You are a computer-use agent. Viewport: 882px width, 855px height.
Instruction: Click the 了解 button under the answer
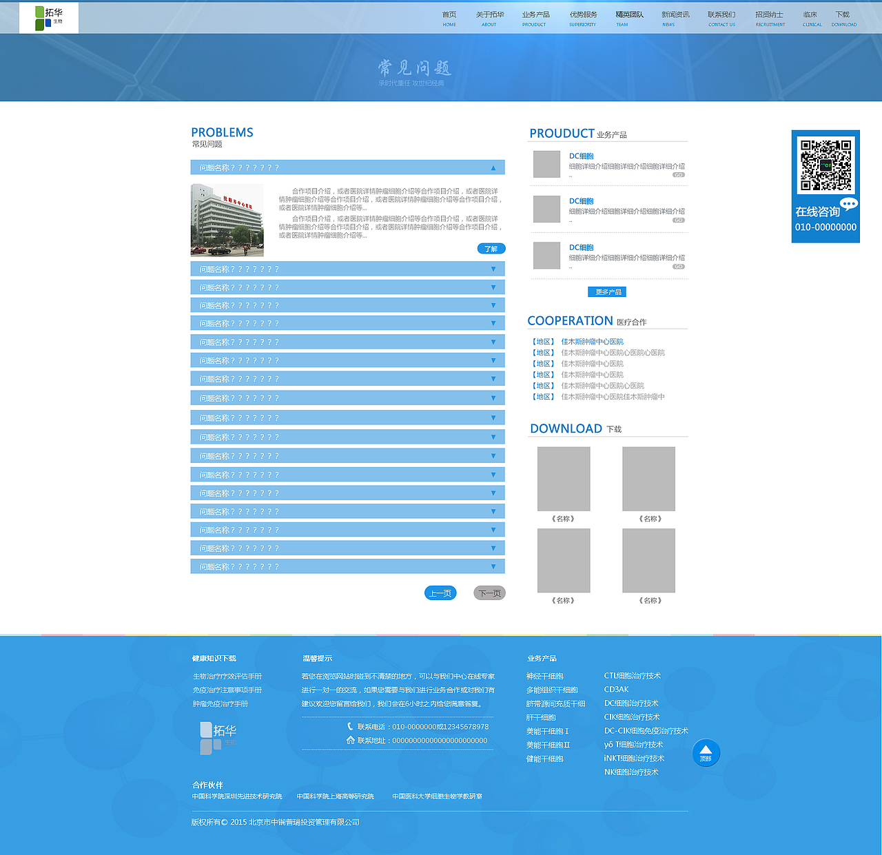coord(491,249)
